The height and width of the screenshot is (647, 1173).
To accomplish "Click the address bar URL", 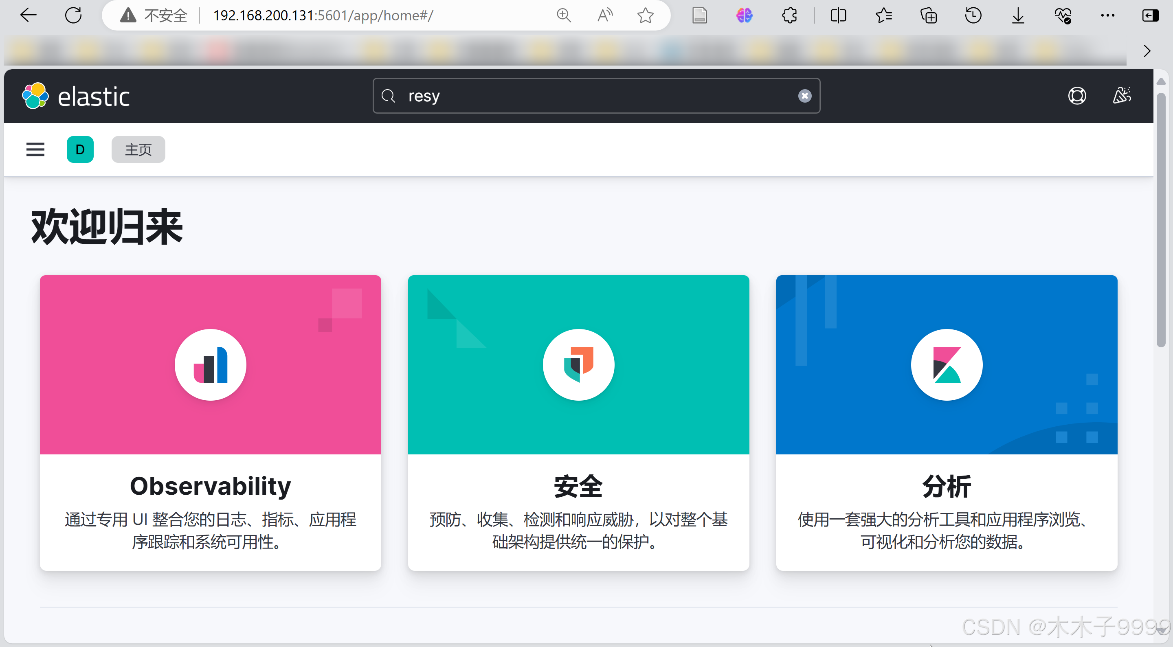I will coord(323,15).
